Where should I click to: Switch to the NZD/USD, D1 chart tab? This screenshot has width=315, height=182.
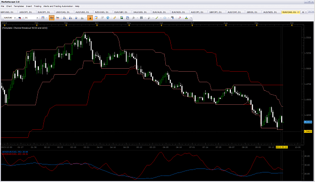coord(102,12)
